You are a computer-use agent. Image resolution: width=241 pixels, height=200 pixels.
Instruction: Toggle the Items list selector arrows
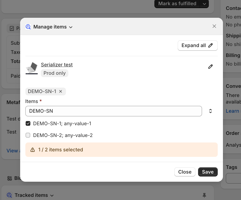click(x=210, y=111)
